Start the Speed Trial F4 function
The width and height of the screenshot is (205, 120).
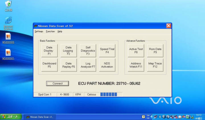107,51
